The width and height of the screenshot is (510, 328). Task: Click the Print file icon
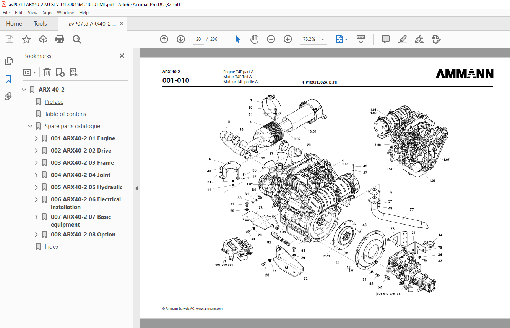click(60, 39)
